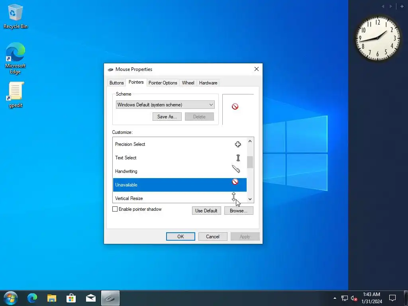Click the Vertical Resize arrow cursor icon
This screenshot has width=408, height=306.
(x=233, y=196)
